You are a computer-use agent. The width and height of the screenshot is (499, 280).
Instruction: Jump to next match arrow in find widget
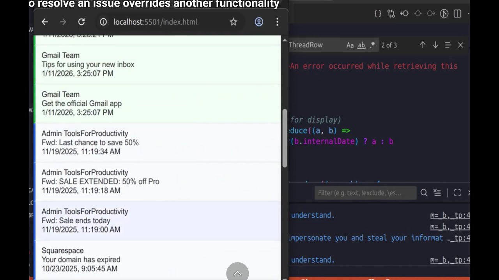(x=435, y=45)
